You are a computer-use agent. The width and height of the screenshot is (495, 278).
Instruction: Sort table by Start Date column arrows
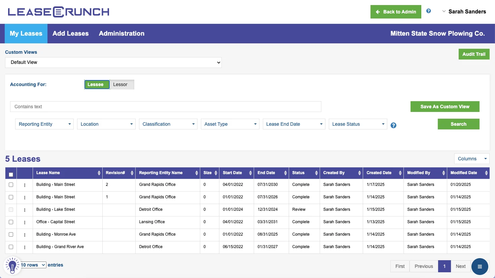click(x=250, y=173)
